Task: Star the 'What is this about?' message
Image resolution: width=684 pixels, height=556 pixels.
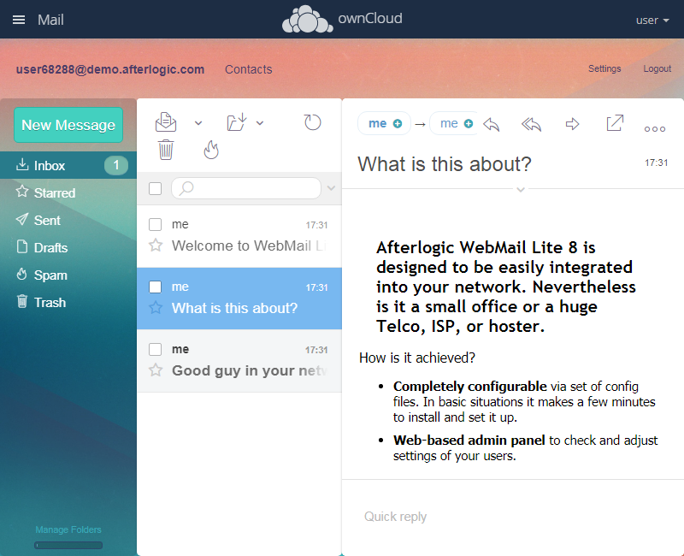Action: 156,308
